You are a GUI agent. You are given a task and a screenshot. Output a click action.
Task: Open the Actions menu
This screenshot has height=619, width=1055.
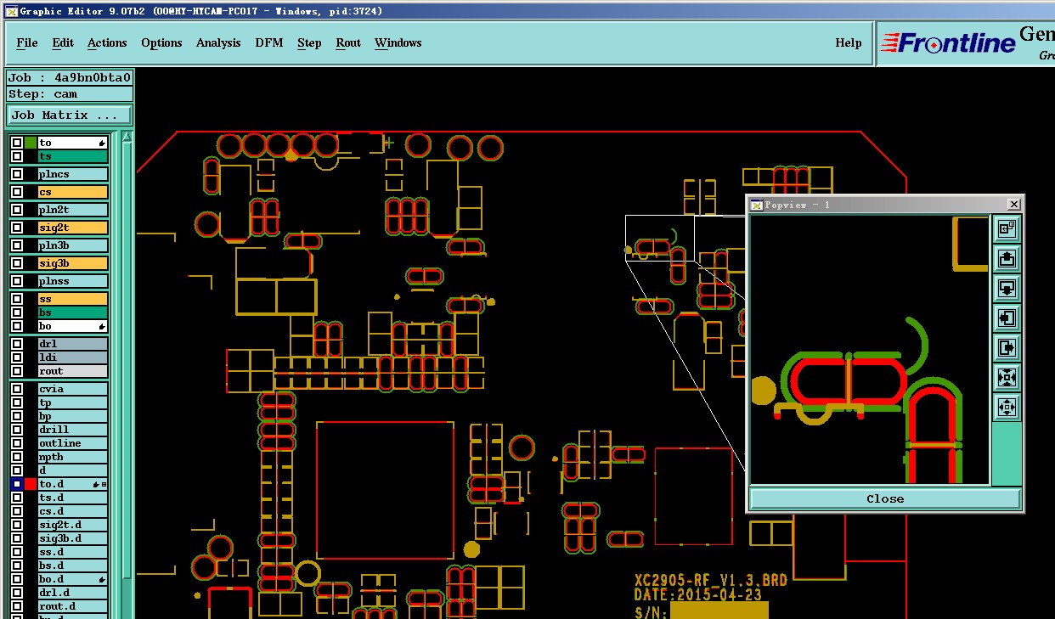[107, 43]
